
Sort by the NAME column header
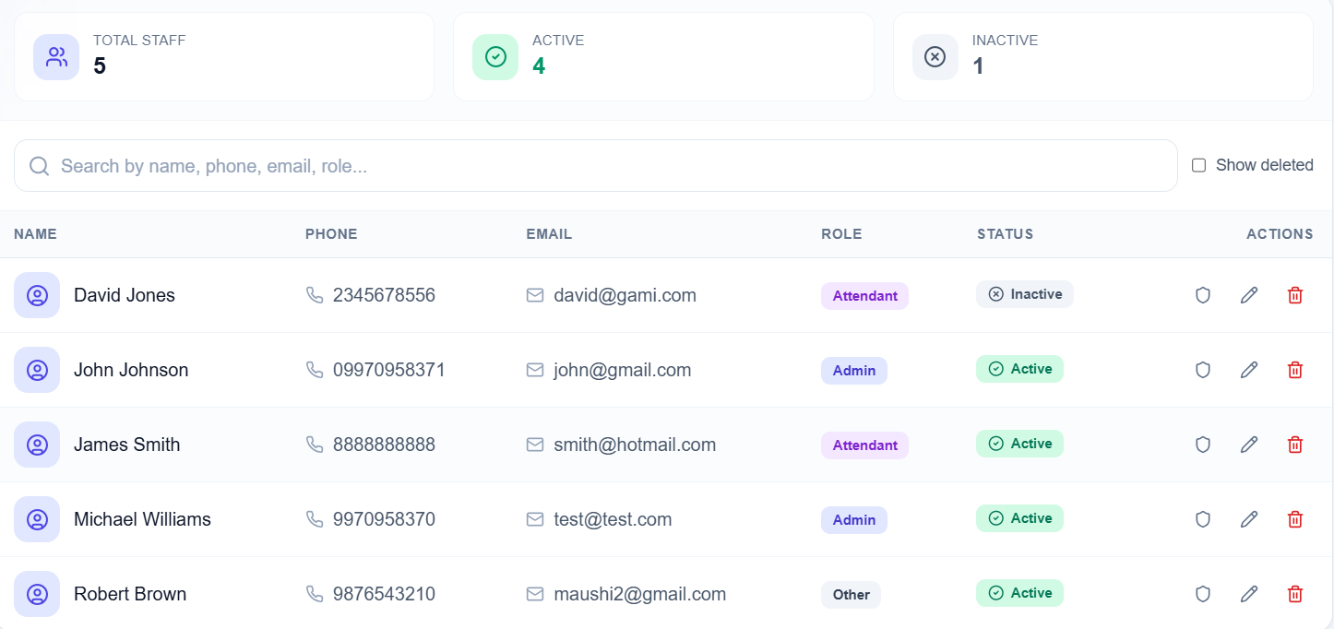tap(35, 233)
